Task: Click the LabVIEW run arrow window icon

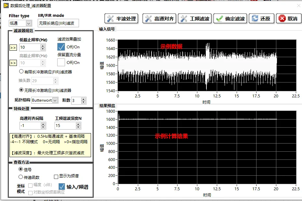Action: pos(6,6)
